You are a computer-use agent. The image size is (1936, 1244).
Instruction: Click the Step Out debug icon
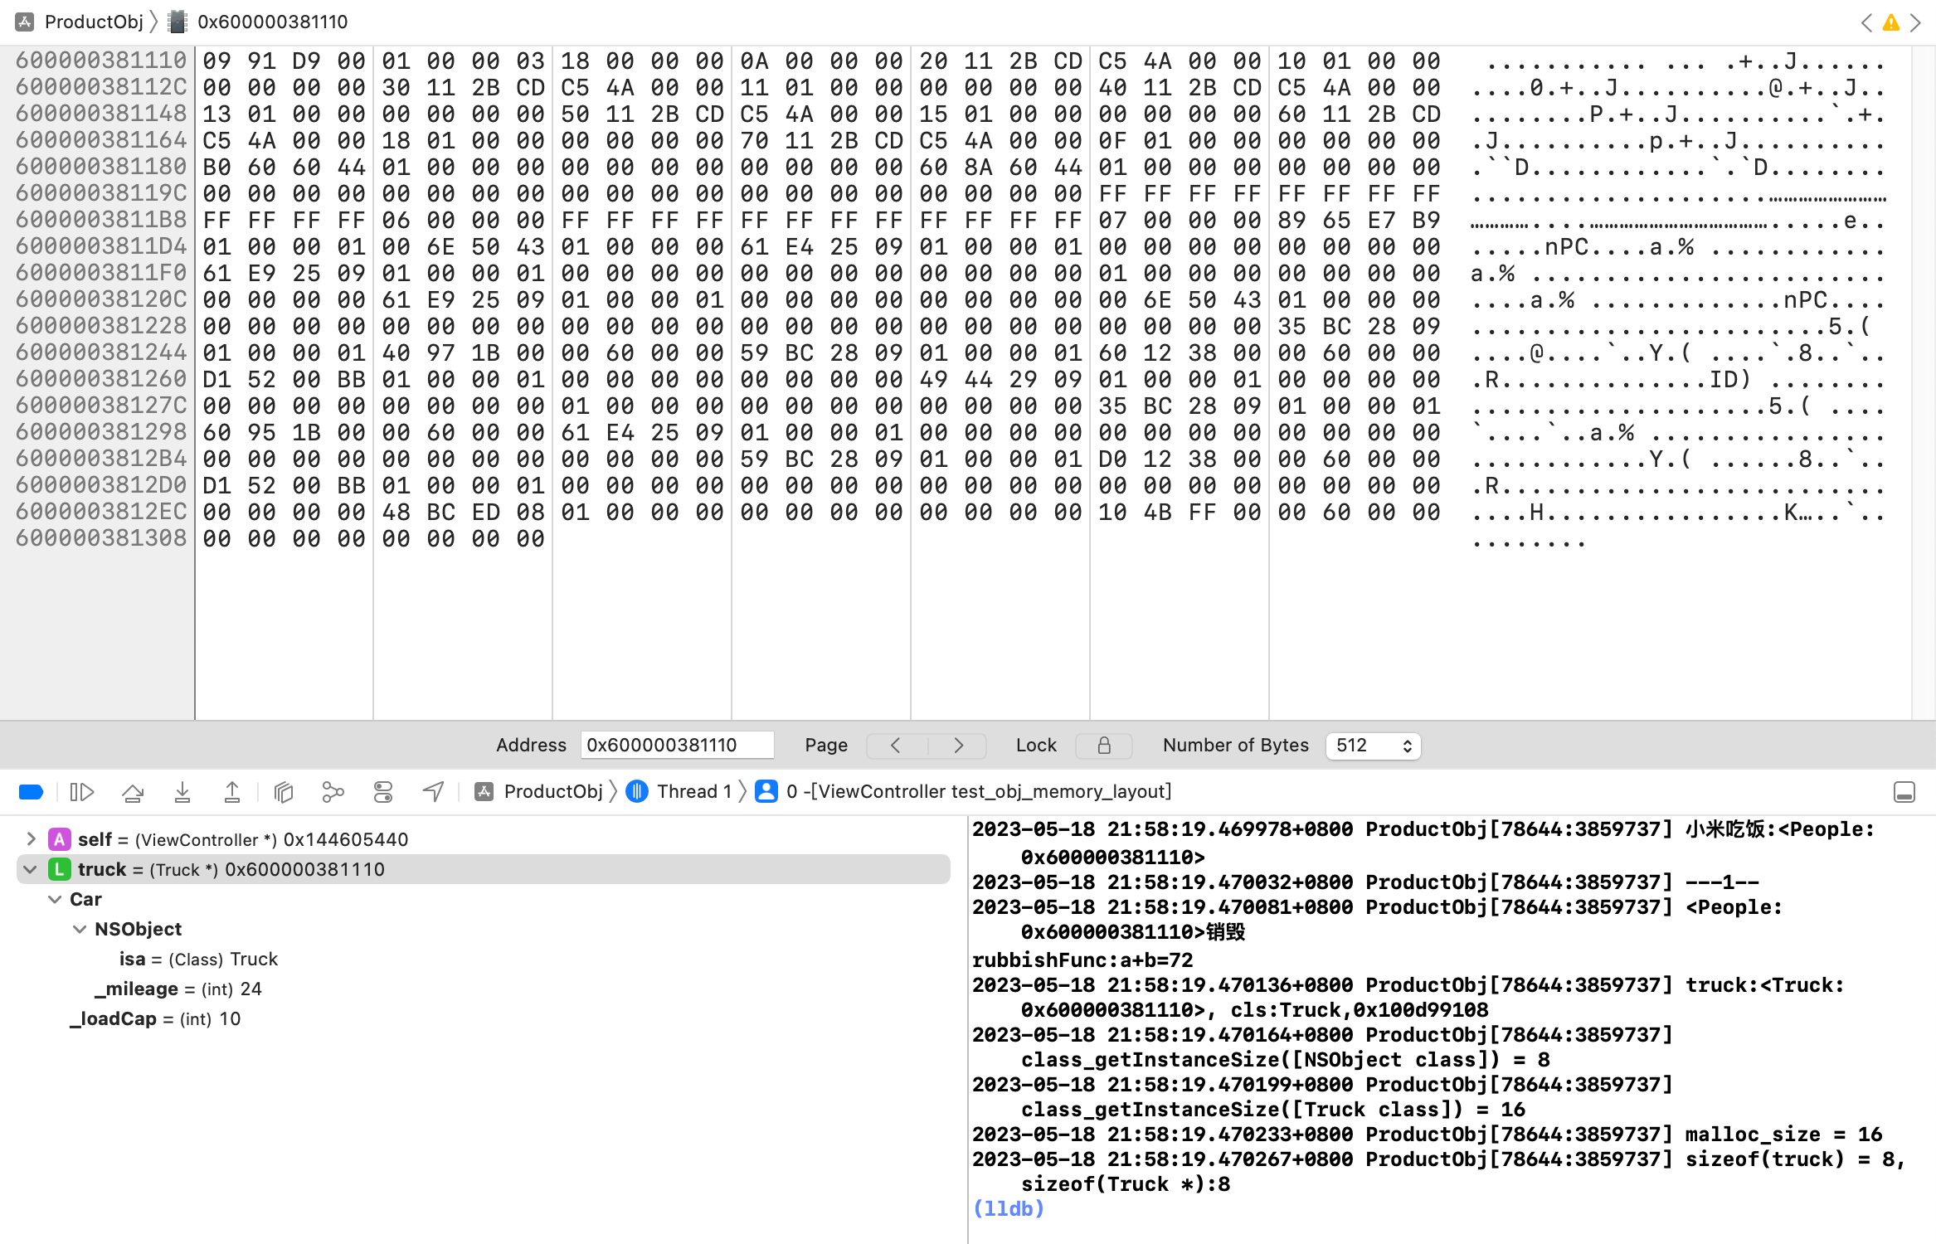pyautogui.click(x=232, y=792)
